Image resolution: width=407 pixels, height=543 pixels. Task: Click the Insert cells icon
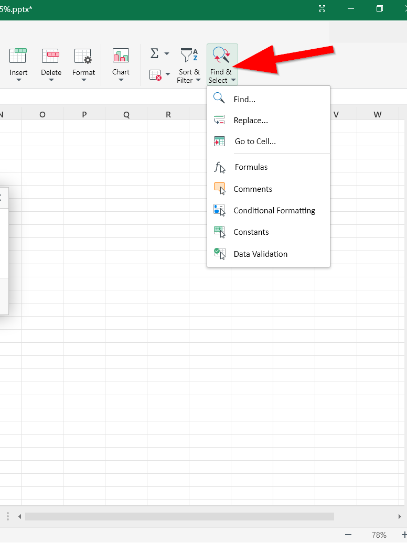click(x=18, y=56)
